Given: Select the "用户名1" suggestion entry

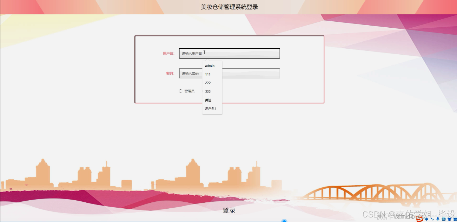Looking at the screenshot, I should [211, 109].
